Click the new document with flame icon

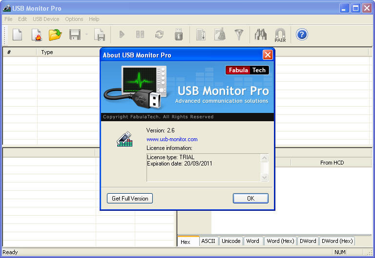pos(36,35)
